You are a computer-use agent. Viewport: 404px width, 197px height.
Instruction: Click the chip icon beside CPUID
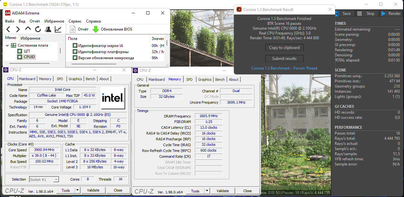pos(20,57)
